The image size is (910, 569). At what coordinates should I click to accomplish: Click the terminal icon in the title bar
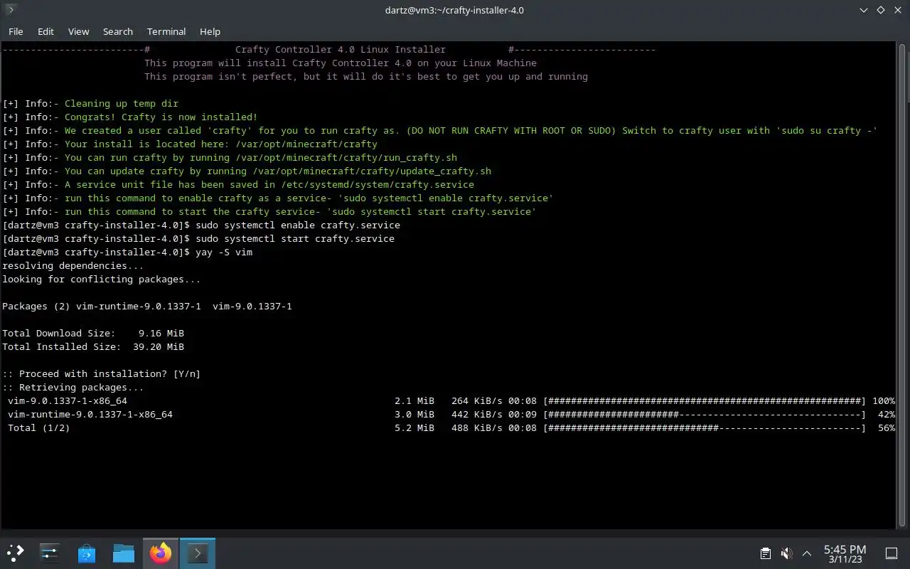coord(10,10)
